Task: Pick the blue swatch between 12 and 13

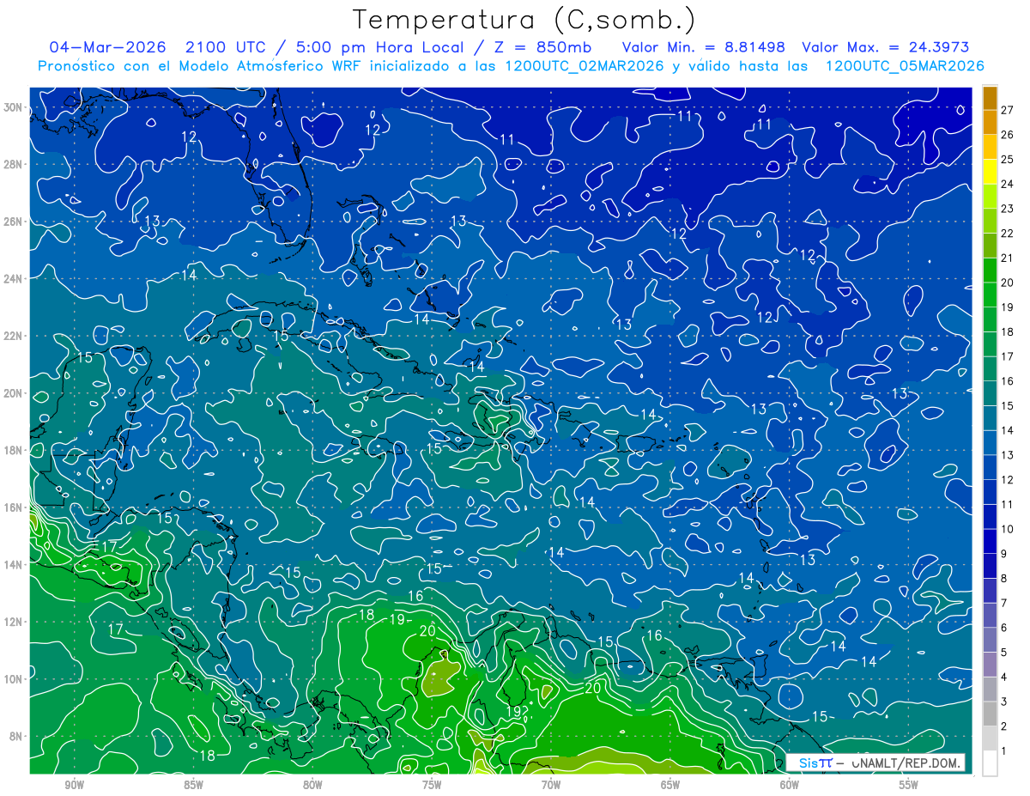Action: pyautogui.click(x=990, y=467)
